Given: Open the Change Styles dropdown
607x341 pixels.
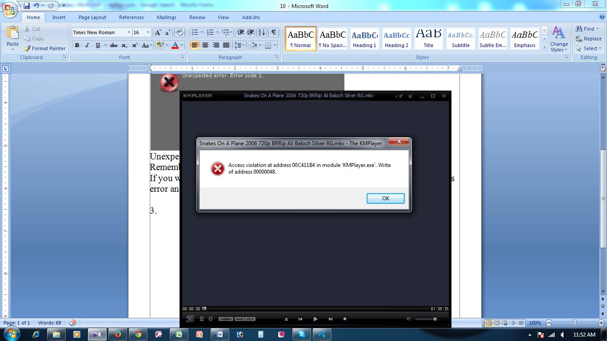Looking at the screenshot, I should coord(559,39).
